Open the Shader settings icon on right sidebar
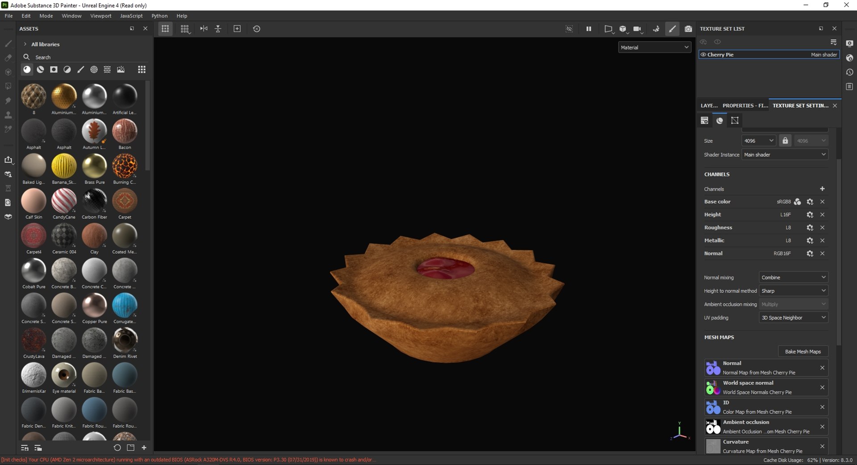The image size is (857, 465). pos(849,58)
